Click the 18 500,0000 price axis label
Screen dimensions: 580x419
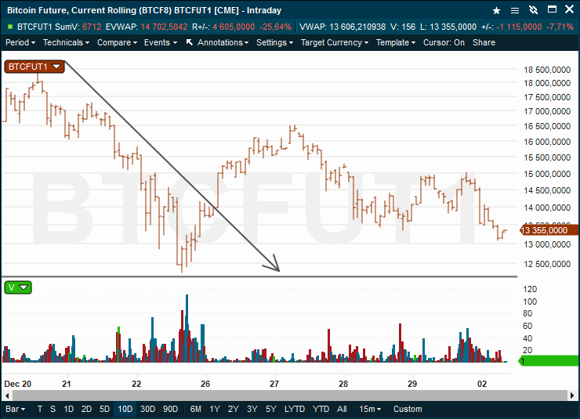pos(547,70)
